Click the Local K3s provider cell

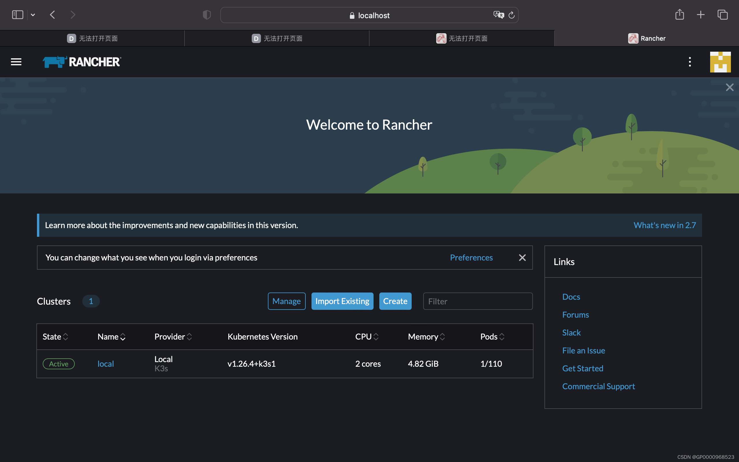163,364
